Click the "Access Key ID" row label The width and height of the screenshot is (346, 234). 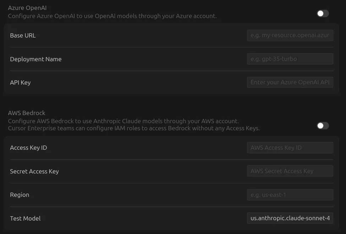click(x=28, y=148)
